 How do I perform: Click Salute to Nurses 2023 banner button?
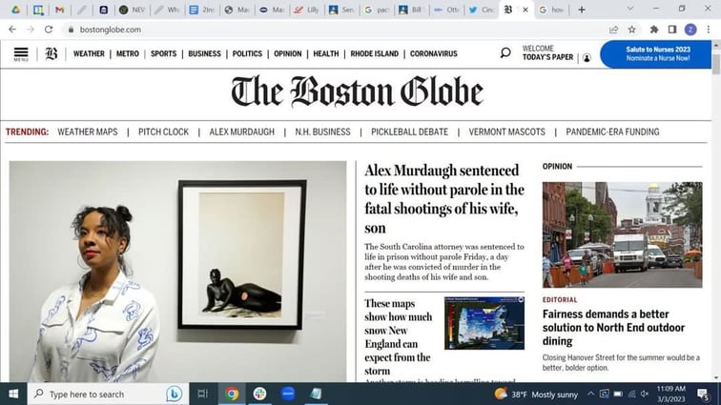click(x=656, y=54)
